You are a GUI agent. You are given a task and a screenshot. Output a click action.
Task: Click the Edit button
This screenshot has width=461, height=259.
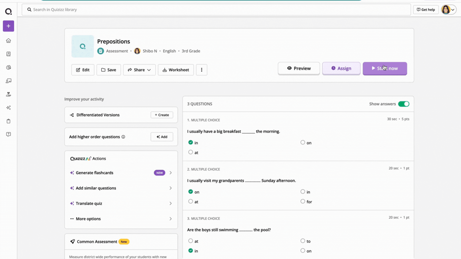click(x=83, y=70)
